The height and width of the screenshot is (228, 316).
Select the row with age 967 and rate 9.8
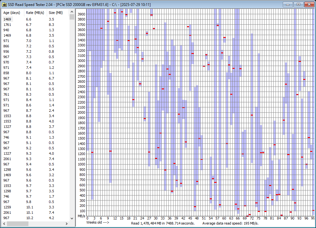35,202
